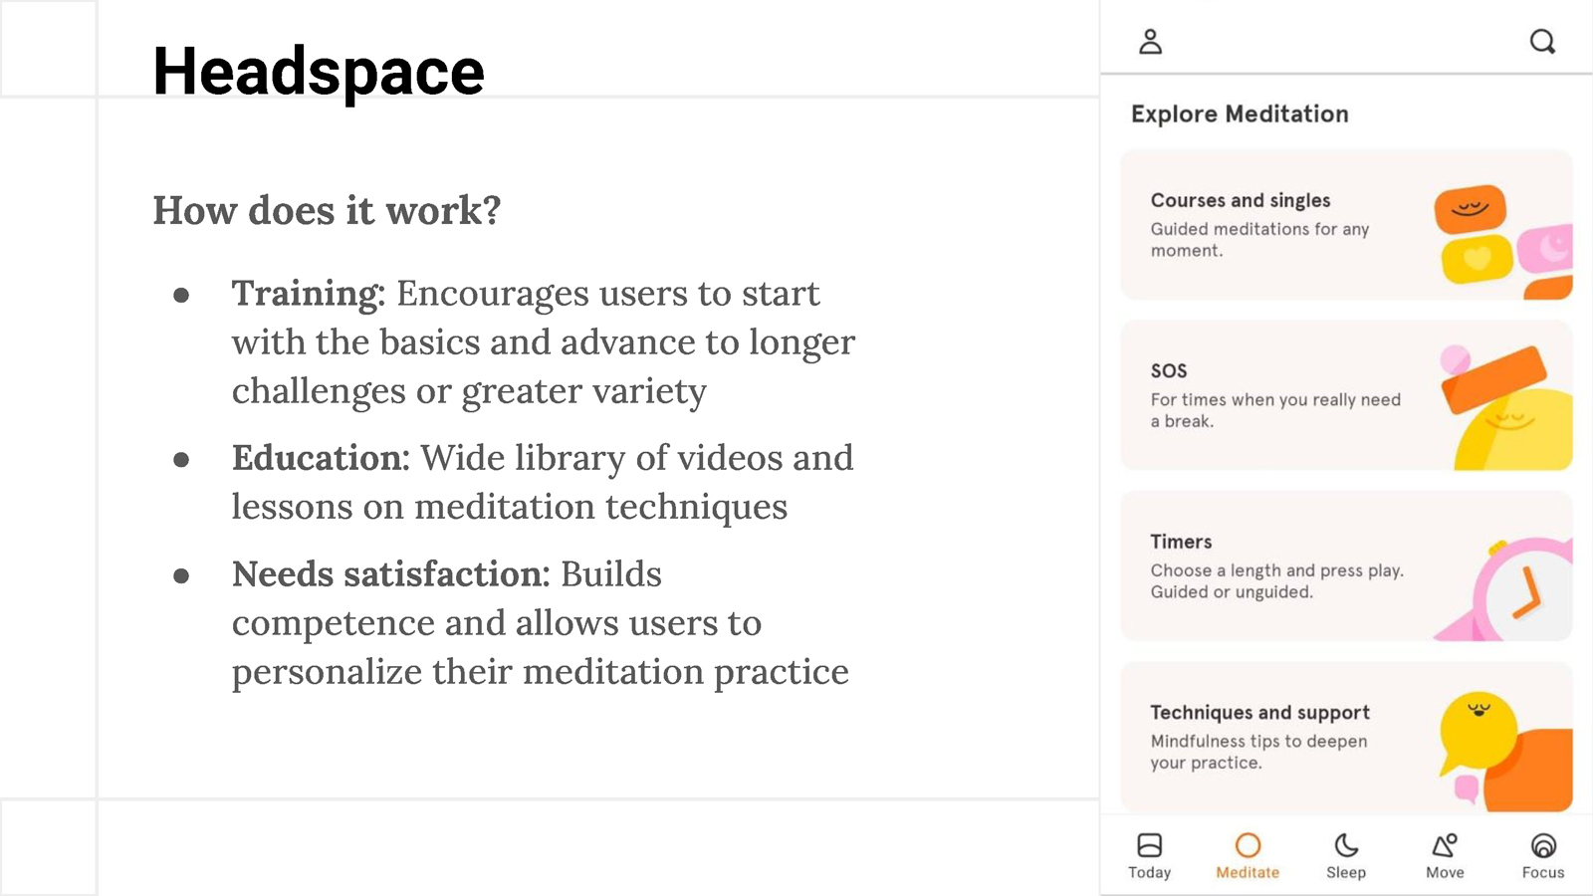Switch to the Today tab label
The width and height of the screenshot is (1593, 896).
click(1149, 872)
